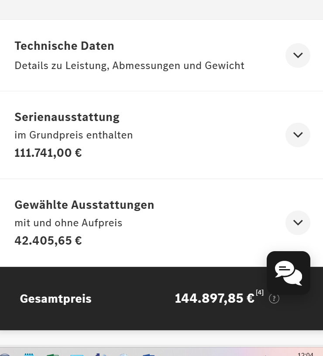This screenshot has width=323, height=356.
Task: Click the 42.405,65 € options price
Action: pos(48,241)
